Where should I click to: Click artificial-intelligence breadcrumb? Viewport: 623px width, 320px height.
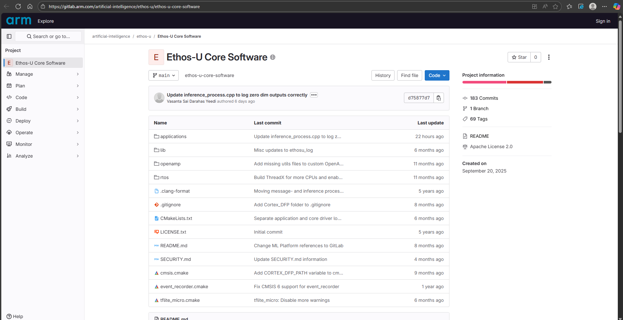(111, 36)
